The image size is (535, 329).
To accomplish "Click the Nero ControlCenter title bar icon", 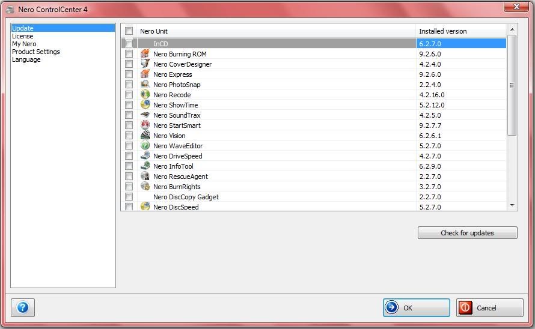I will [10, 10].
